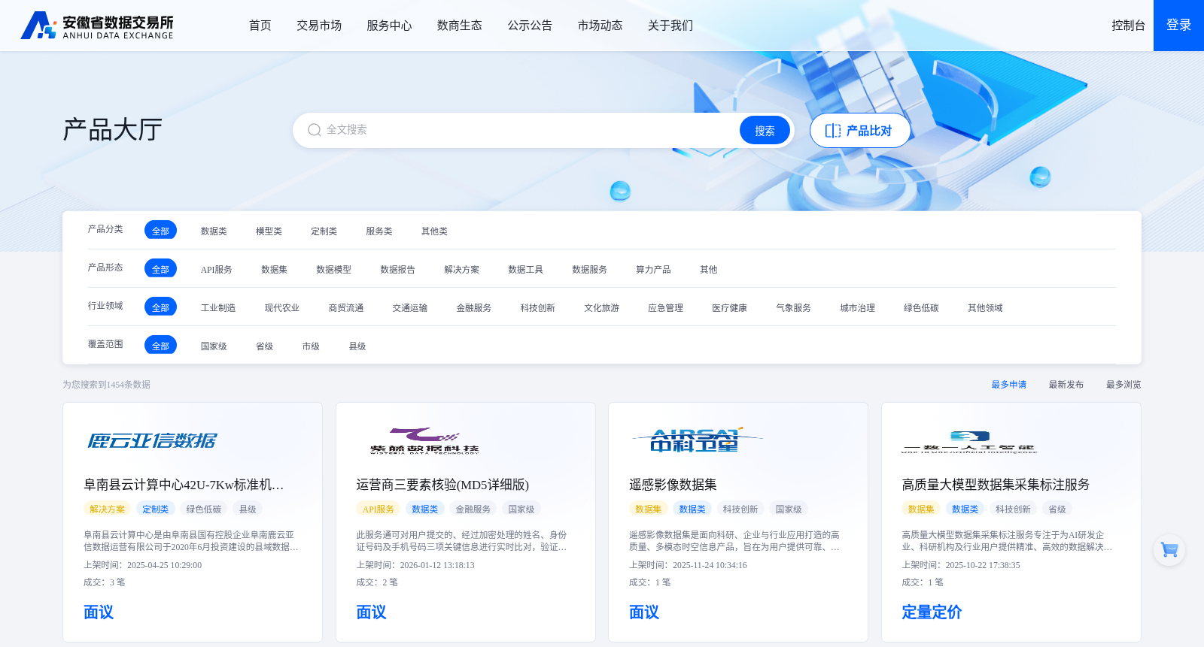Filter product category by 模型类
Image resolution: width=1204 pixels, height=647 pixels.
269,231
